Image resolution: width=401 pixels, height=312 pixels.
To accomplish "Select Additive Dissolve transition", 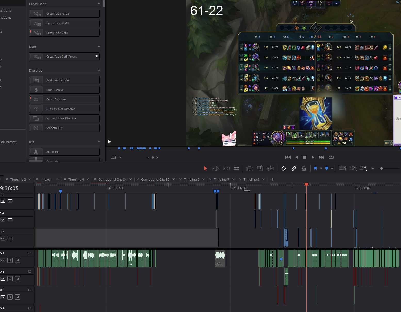I will pos(64,80).
